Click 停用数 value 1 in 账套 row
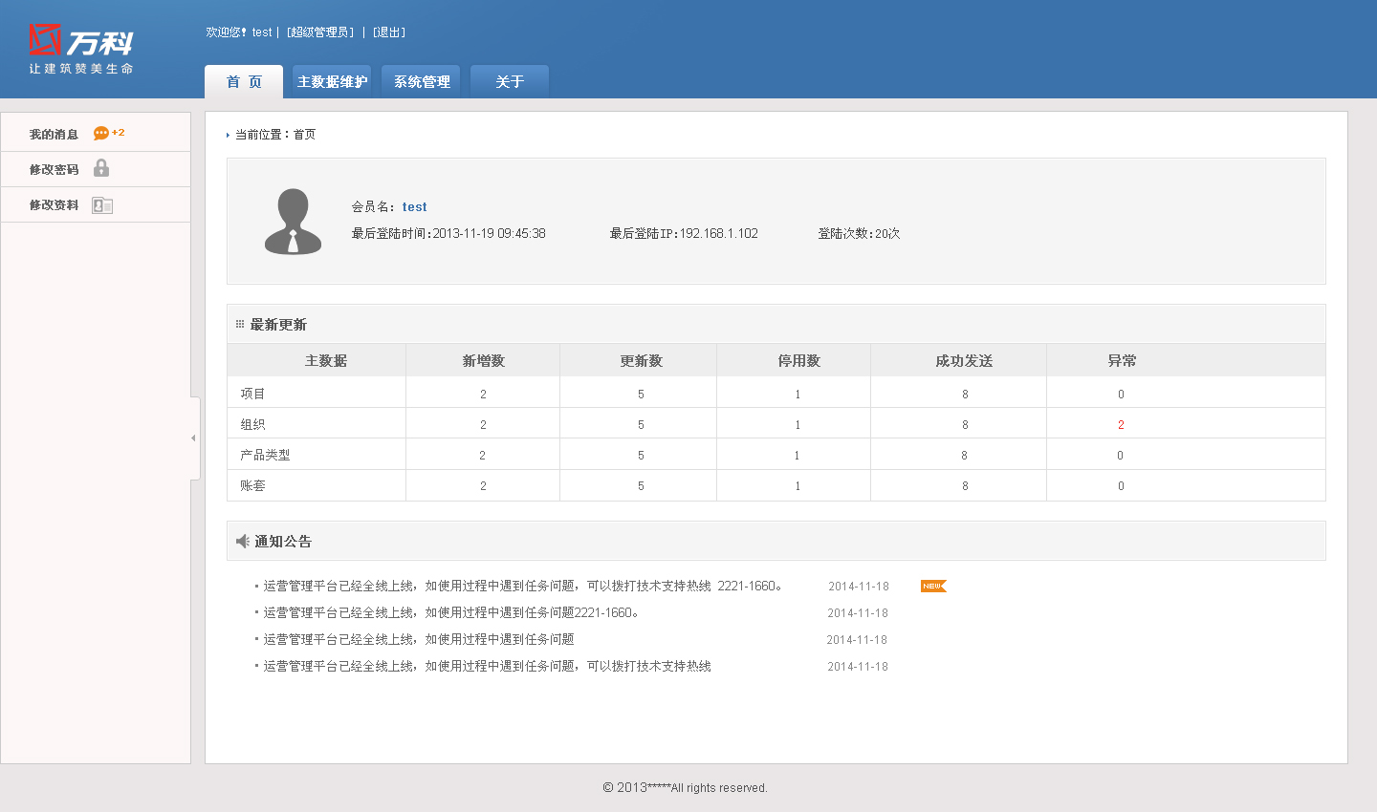 pyautogui.click(x=798, y=486)
